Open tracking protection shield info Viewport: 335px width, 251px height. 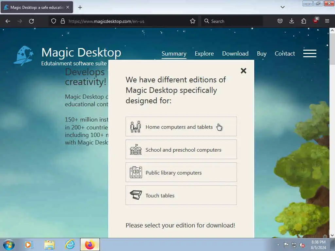point(54,21)
